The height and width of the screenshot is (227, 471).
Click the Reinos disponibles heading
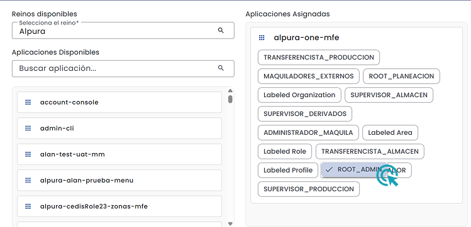coord(45,14)
